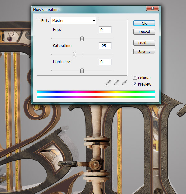This screenshot has height=194, width=186.
Task: Click the top color spectrum bar
Action: click(96, 92)
